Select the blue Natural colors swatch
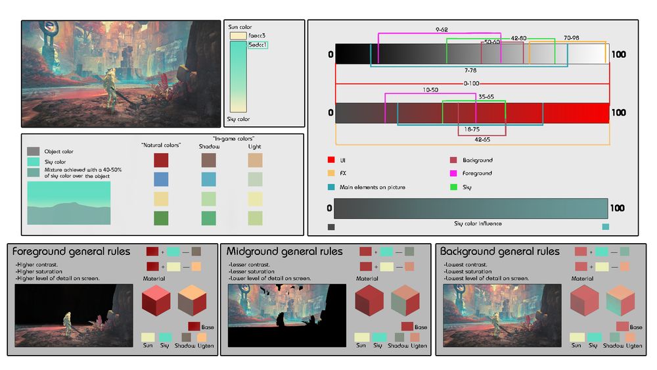The image size is (657, 370). (161, 179)
